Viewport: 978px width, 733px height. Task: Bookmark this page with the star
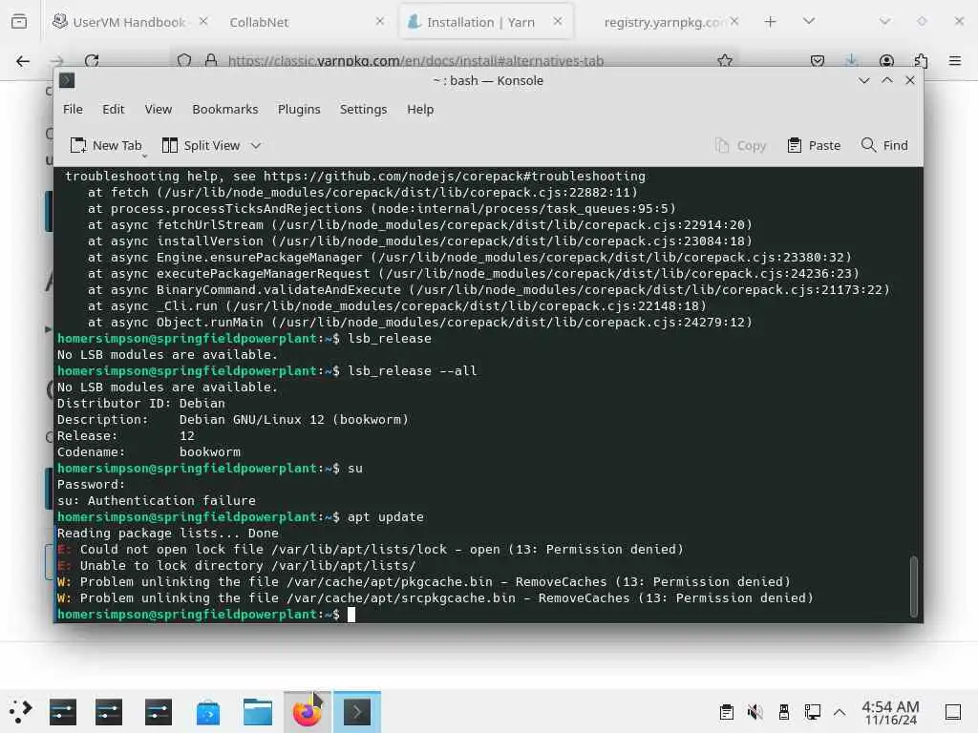(725, 61)
